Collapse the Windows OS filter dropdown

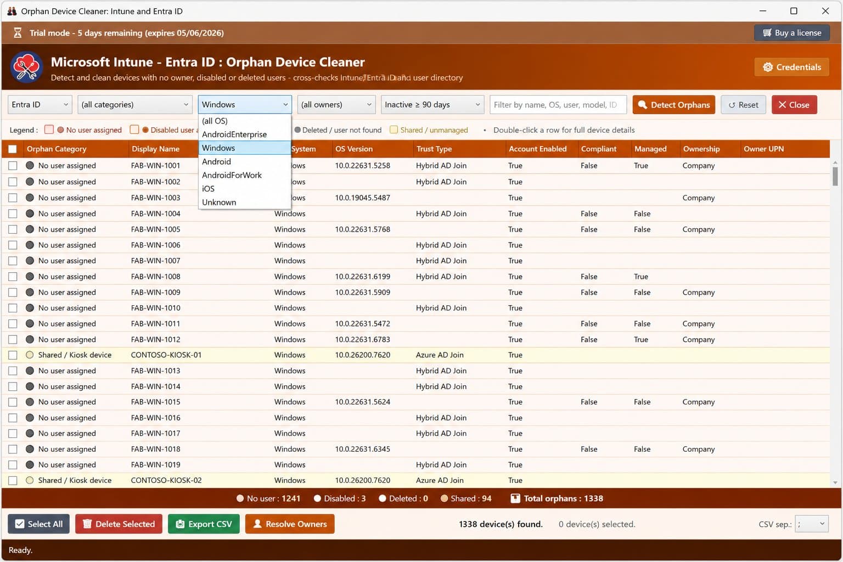245,105
